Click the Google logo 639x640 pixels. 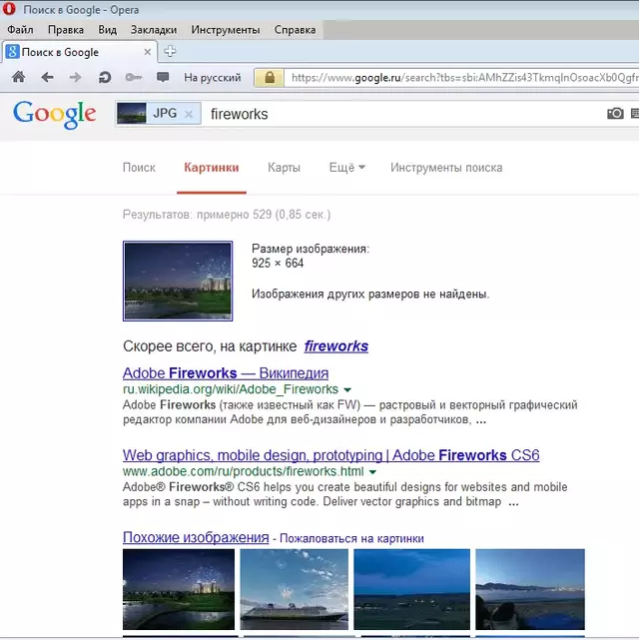point(55,115)
